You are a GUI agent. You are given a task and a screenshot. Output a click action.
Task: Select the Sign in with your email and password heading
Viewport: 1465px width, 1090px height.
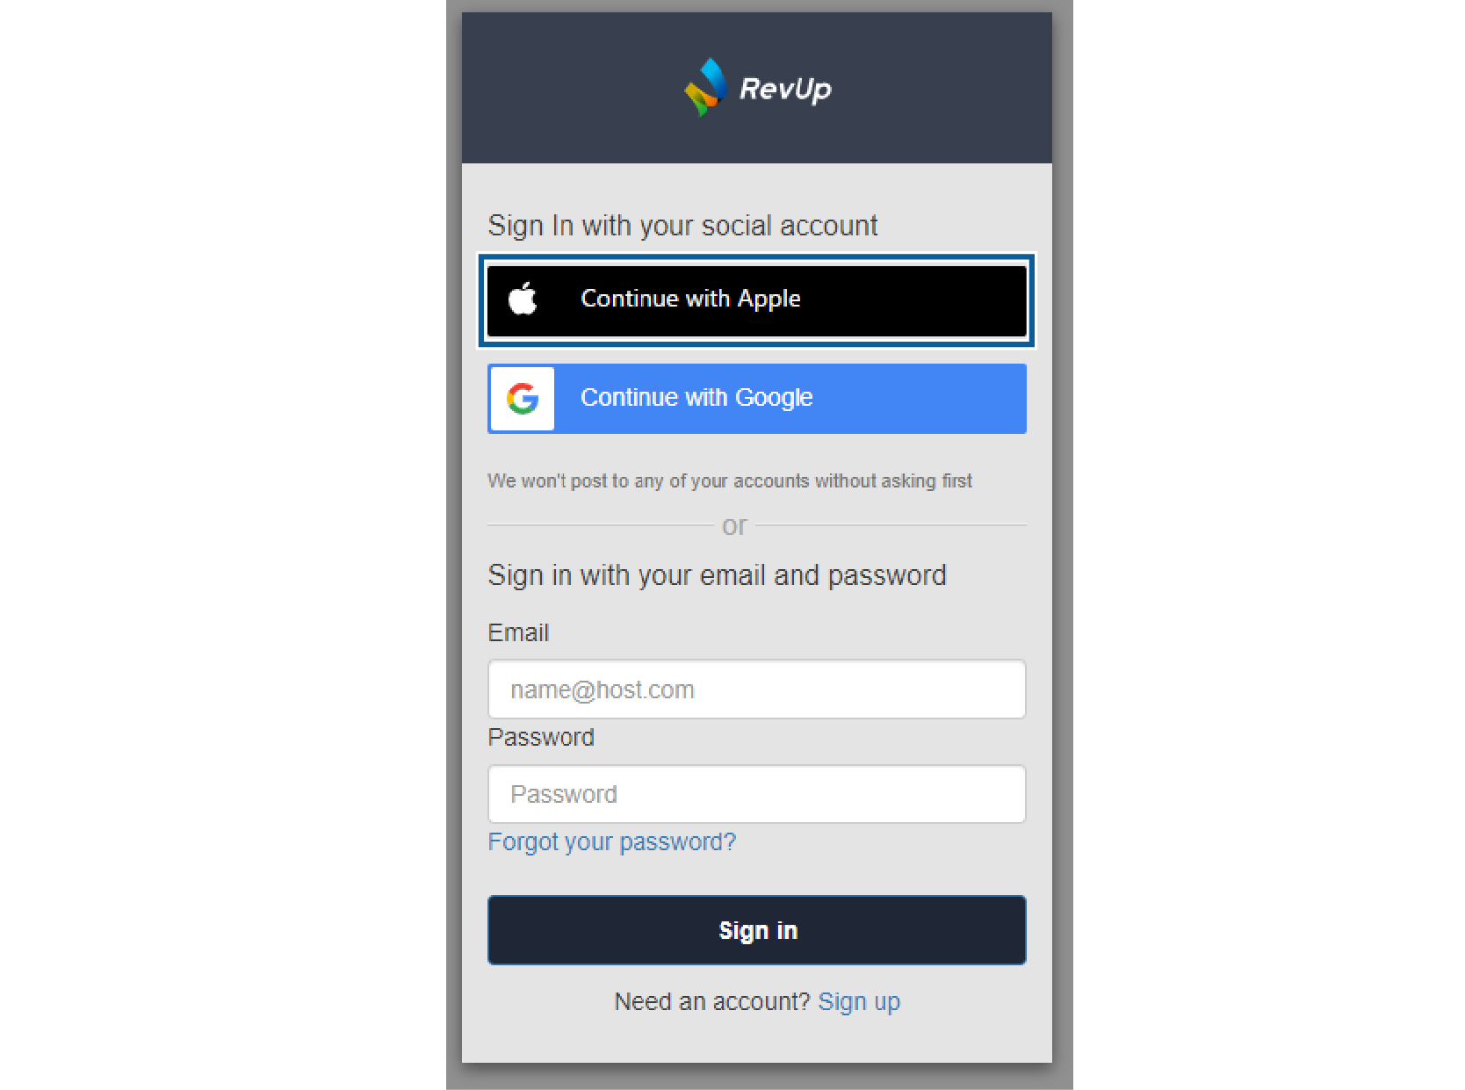coord(717,575)
